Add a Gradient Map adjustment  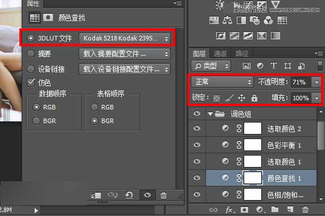coord(275,36)
